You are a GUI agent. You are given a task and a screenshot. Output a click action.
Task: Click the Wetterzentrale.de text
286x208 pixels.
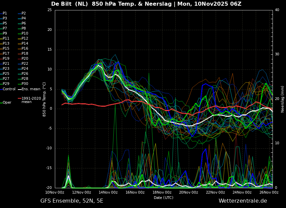pos(243,201)
